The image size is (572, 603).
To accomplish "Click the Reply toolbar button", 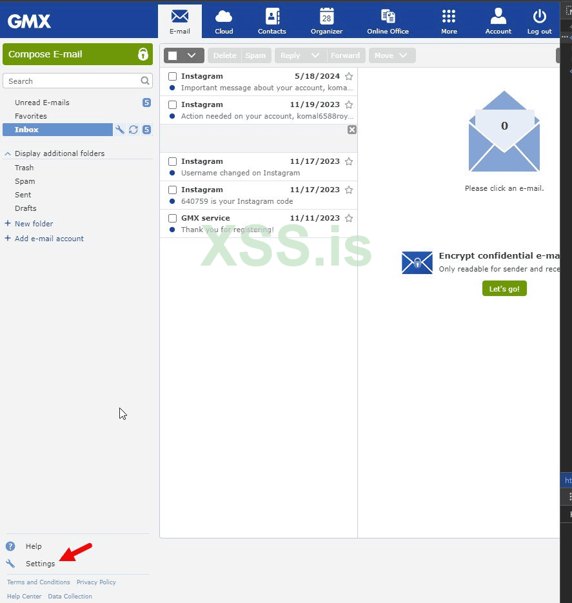I will pyautogui.click(x=290, y=55).
